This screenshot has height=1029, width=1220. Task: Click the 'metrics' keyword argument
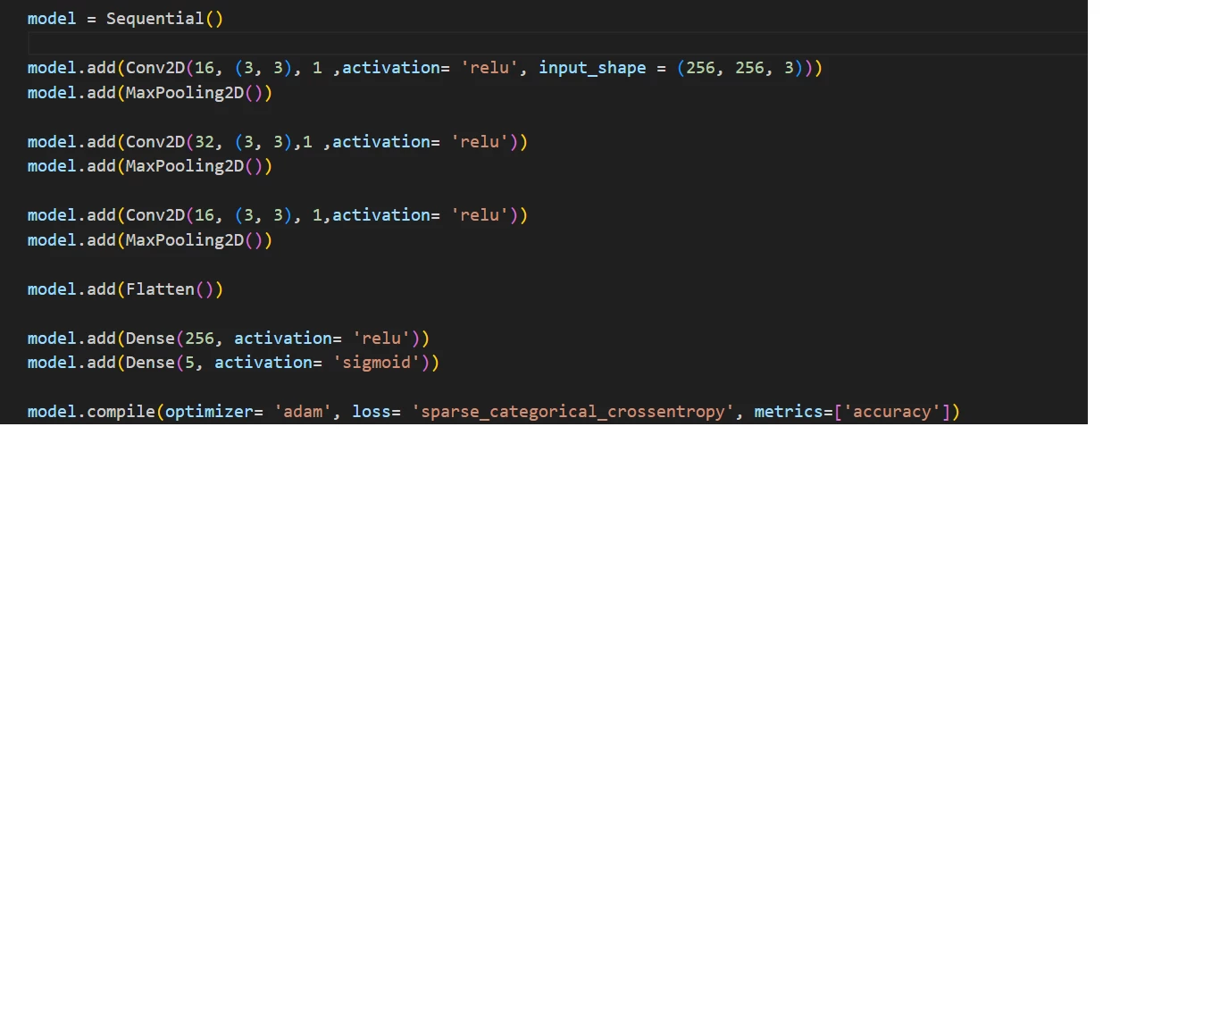click(788, 412)
